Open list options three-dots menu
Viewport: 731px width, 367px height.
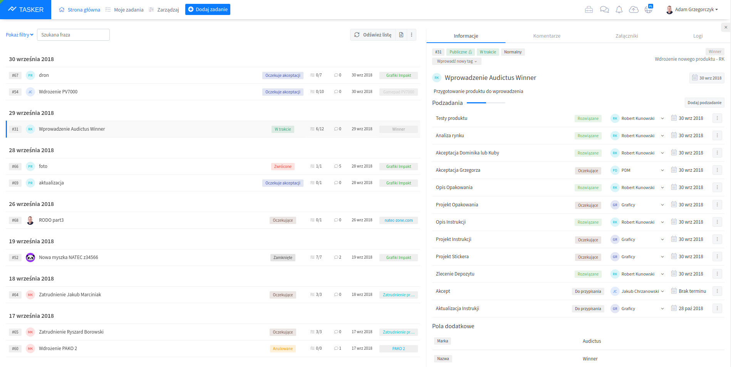[x=411, y=35]
